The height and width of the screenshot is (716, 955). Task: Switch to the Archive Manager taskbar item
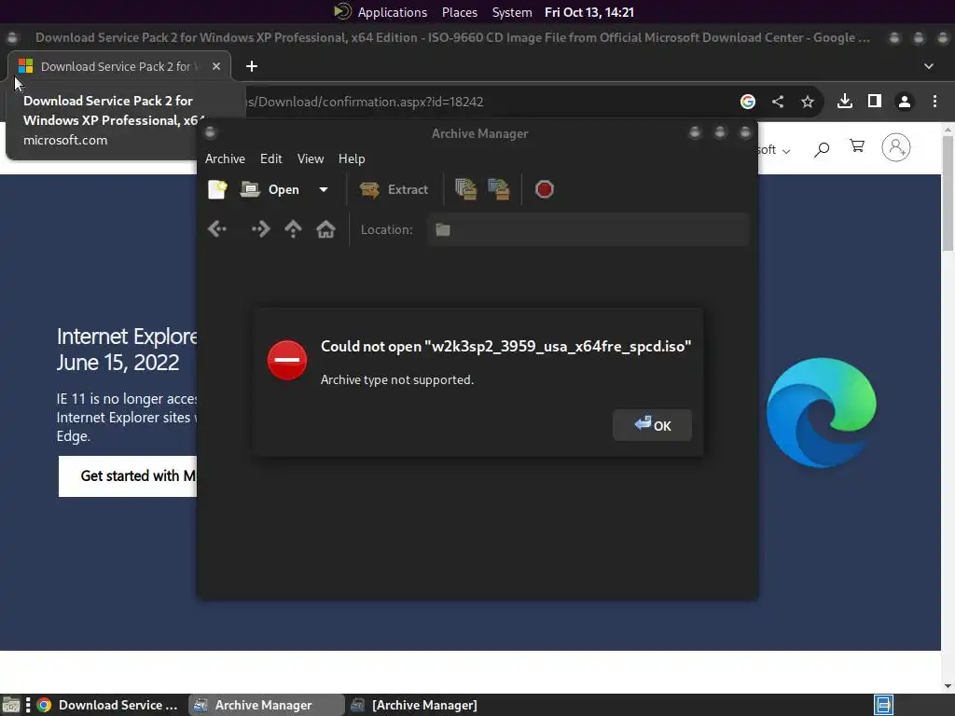pyautogui.click(x=266, y=705)
